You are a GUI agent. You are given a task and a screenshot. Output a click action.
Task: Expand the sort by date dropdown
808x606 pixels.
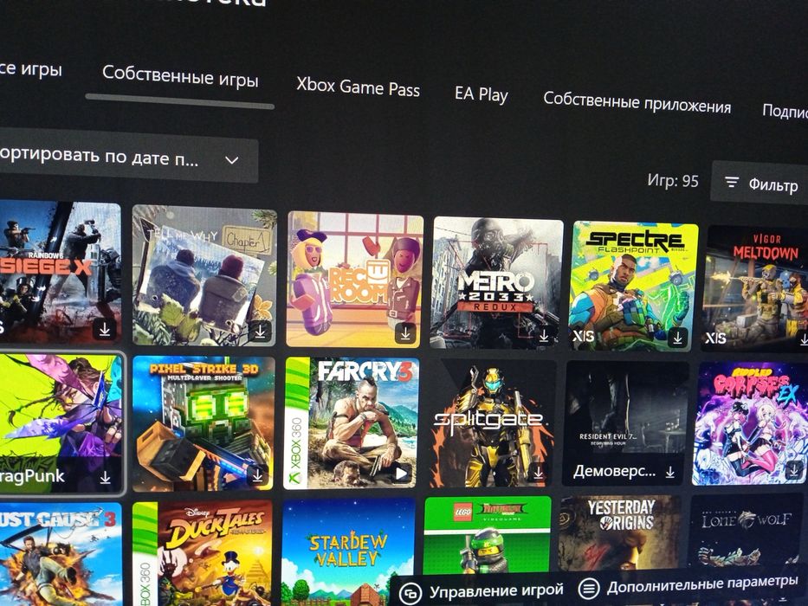pyautogui.click(x=126, y=157)
